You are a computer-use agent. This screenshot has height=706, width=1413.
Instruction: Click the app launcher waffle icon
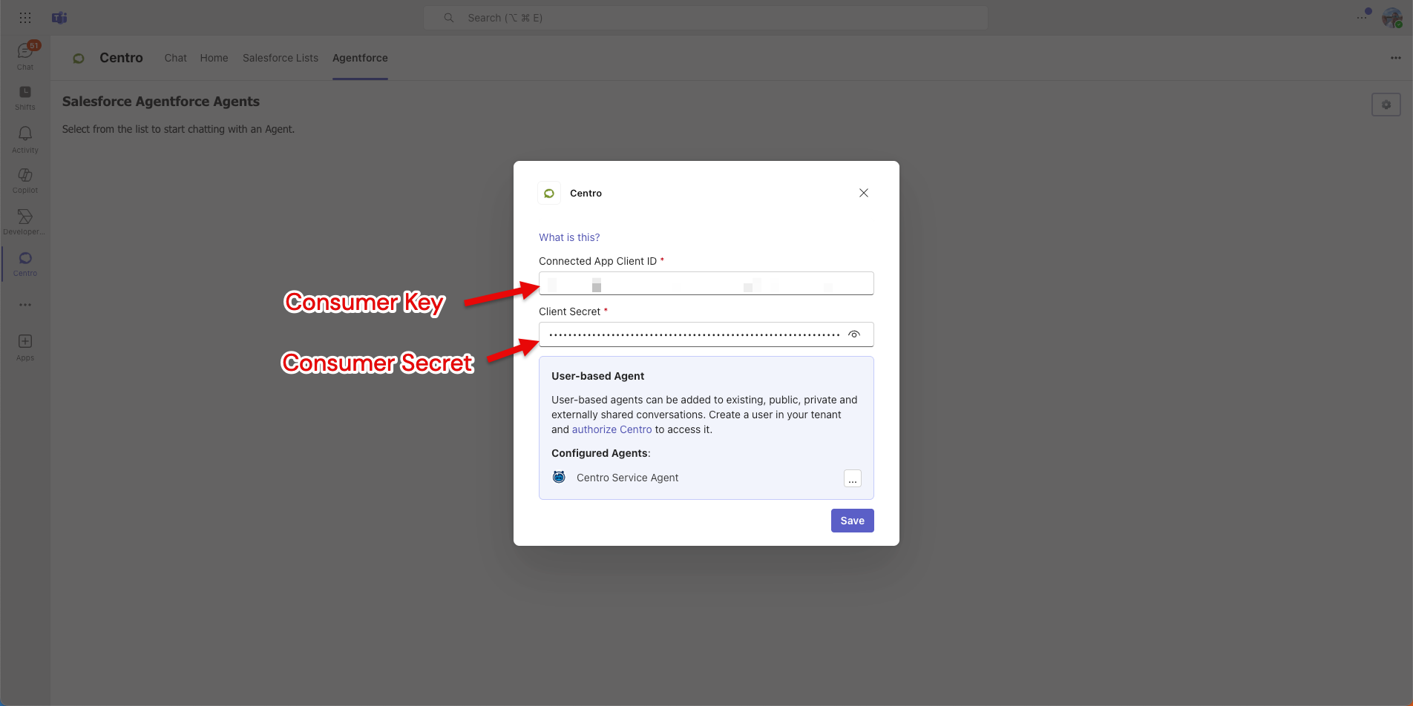click(x=25, y=18)
